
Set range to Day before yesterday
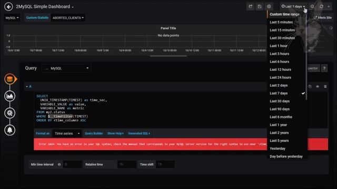coord(286,156)
